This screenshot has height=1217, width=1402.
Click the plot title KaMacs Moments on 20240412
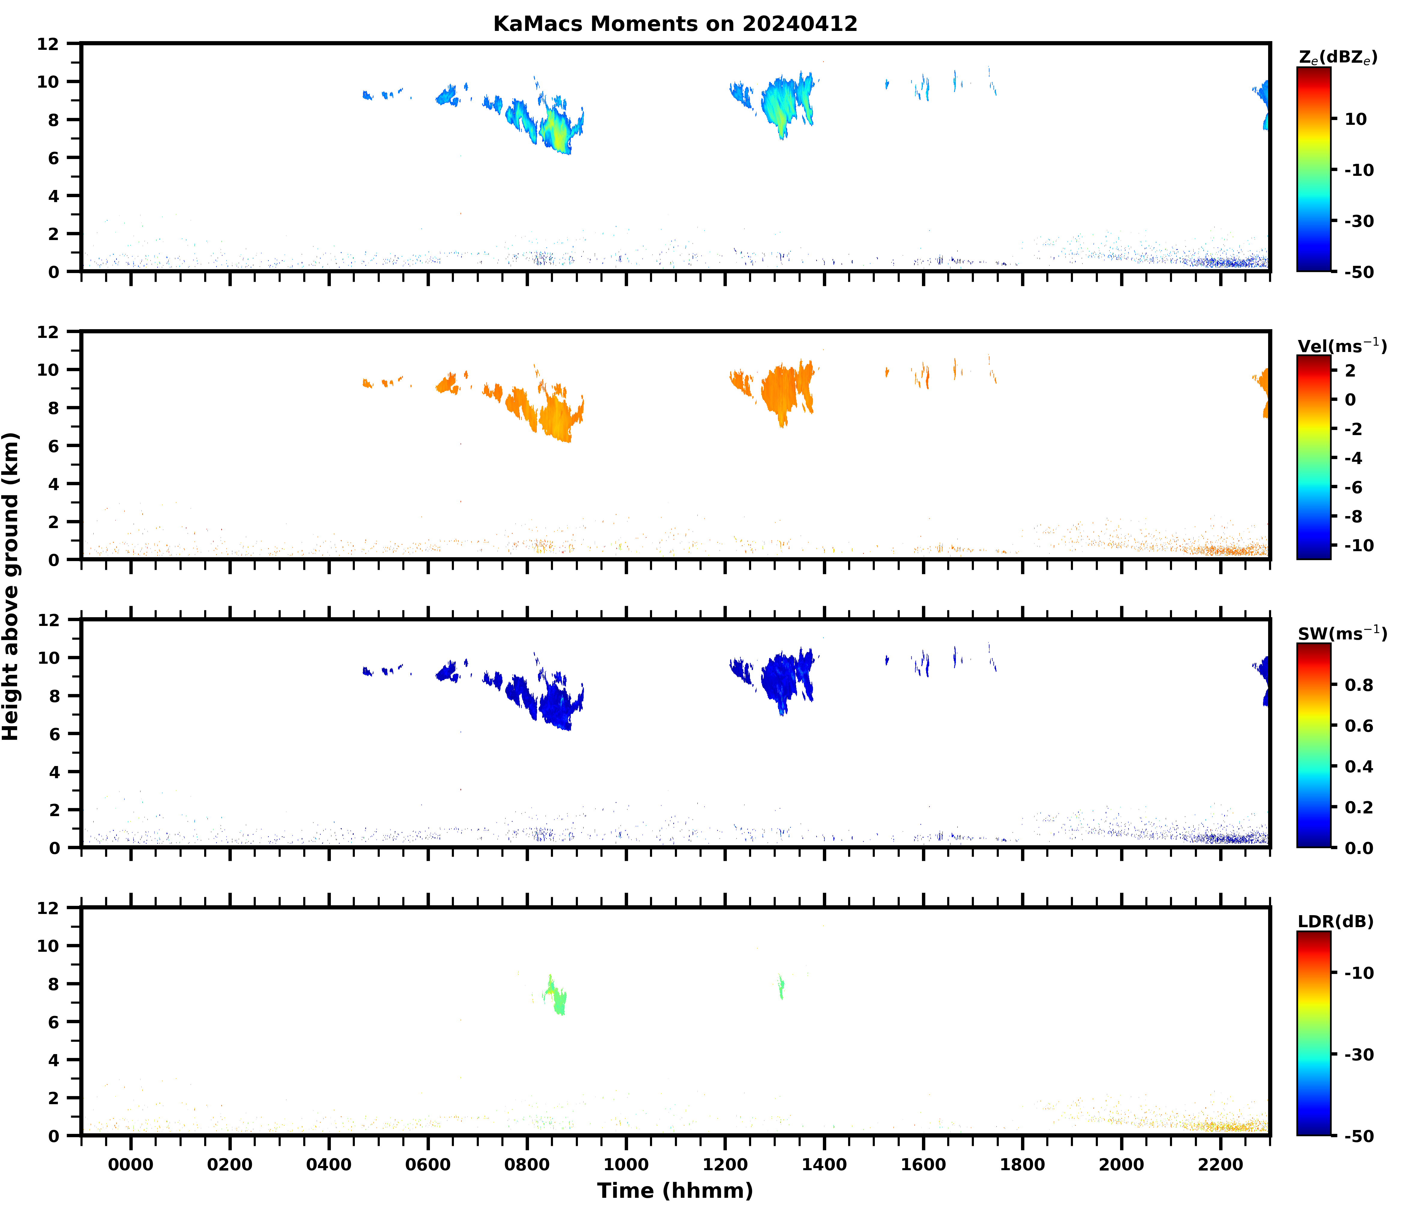[675, 24]
